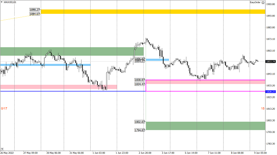Click the 3 Jun 17:00 time label
The height and width of the screenshot is (155, 277).
[x=168, y=153]
